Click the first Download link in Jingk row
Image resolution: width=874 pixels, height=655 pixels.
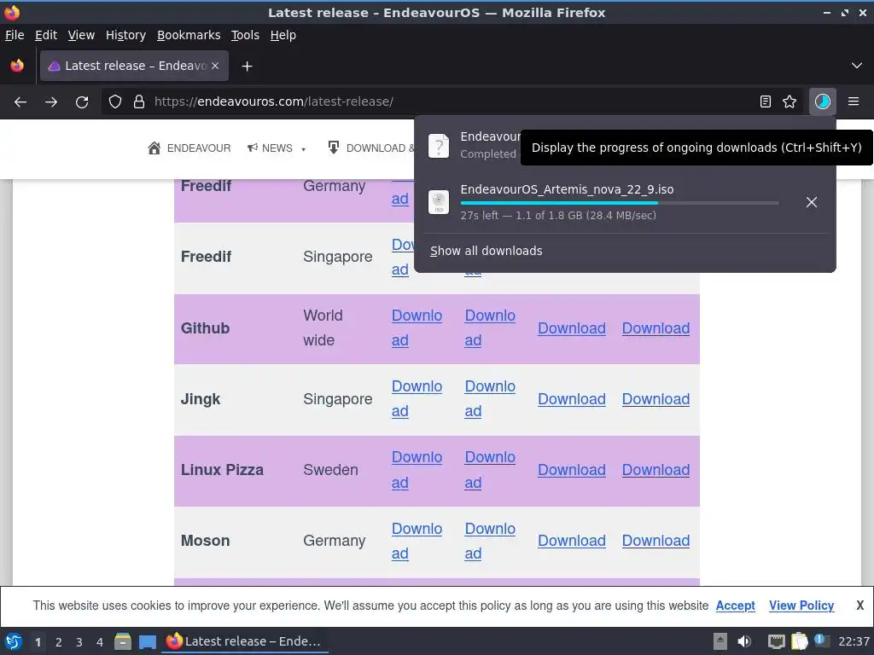pyautogui.click(x=417, y=399)
